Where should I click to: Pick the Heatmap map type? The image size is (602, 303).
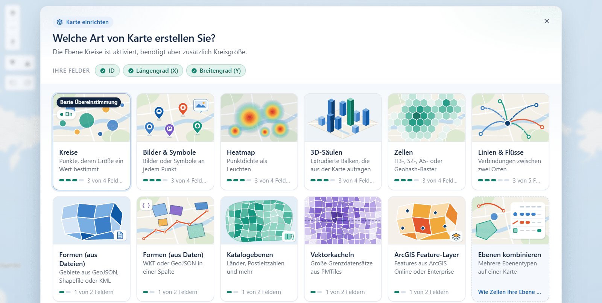(259, 142)
